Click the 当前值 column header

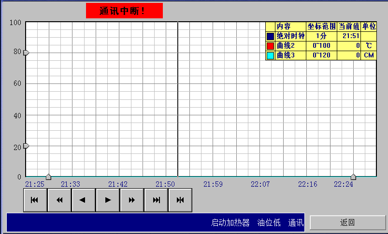pos(349,27)
